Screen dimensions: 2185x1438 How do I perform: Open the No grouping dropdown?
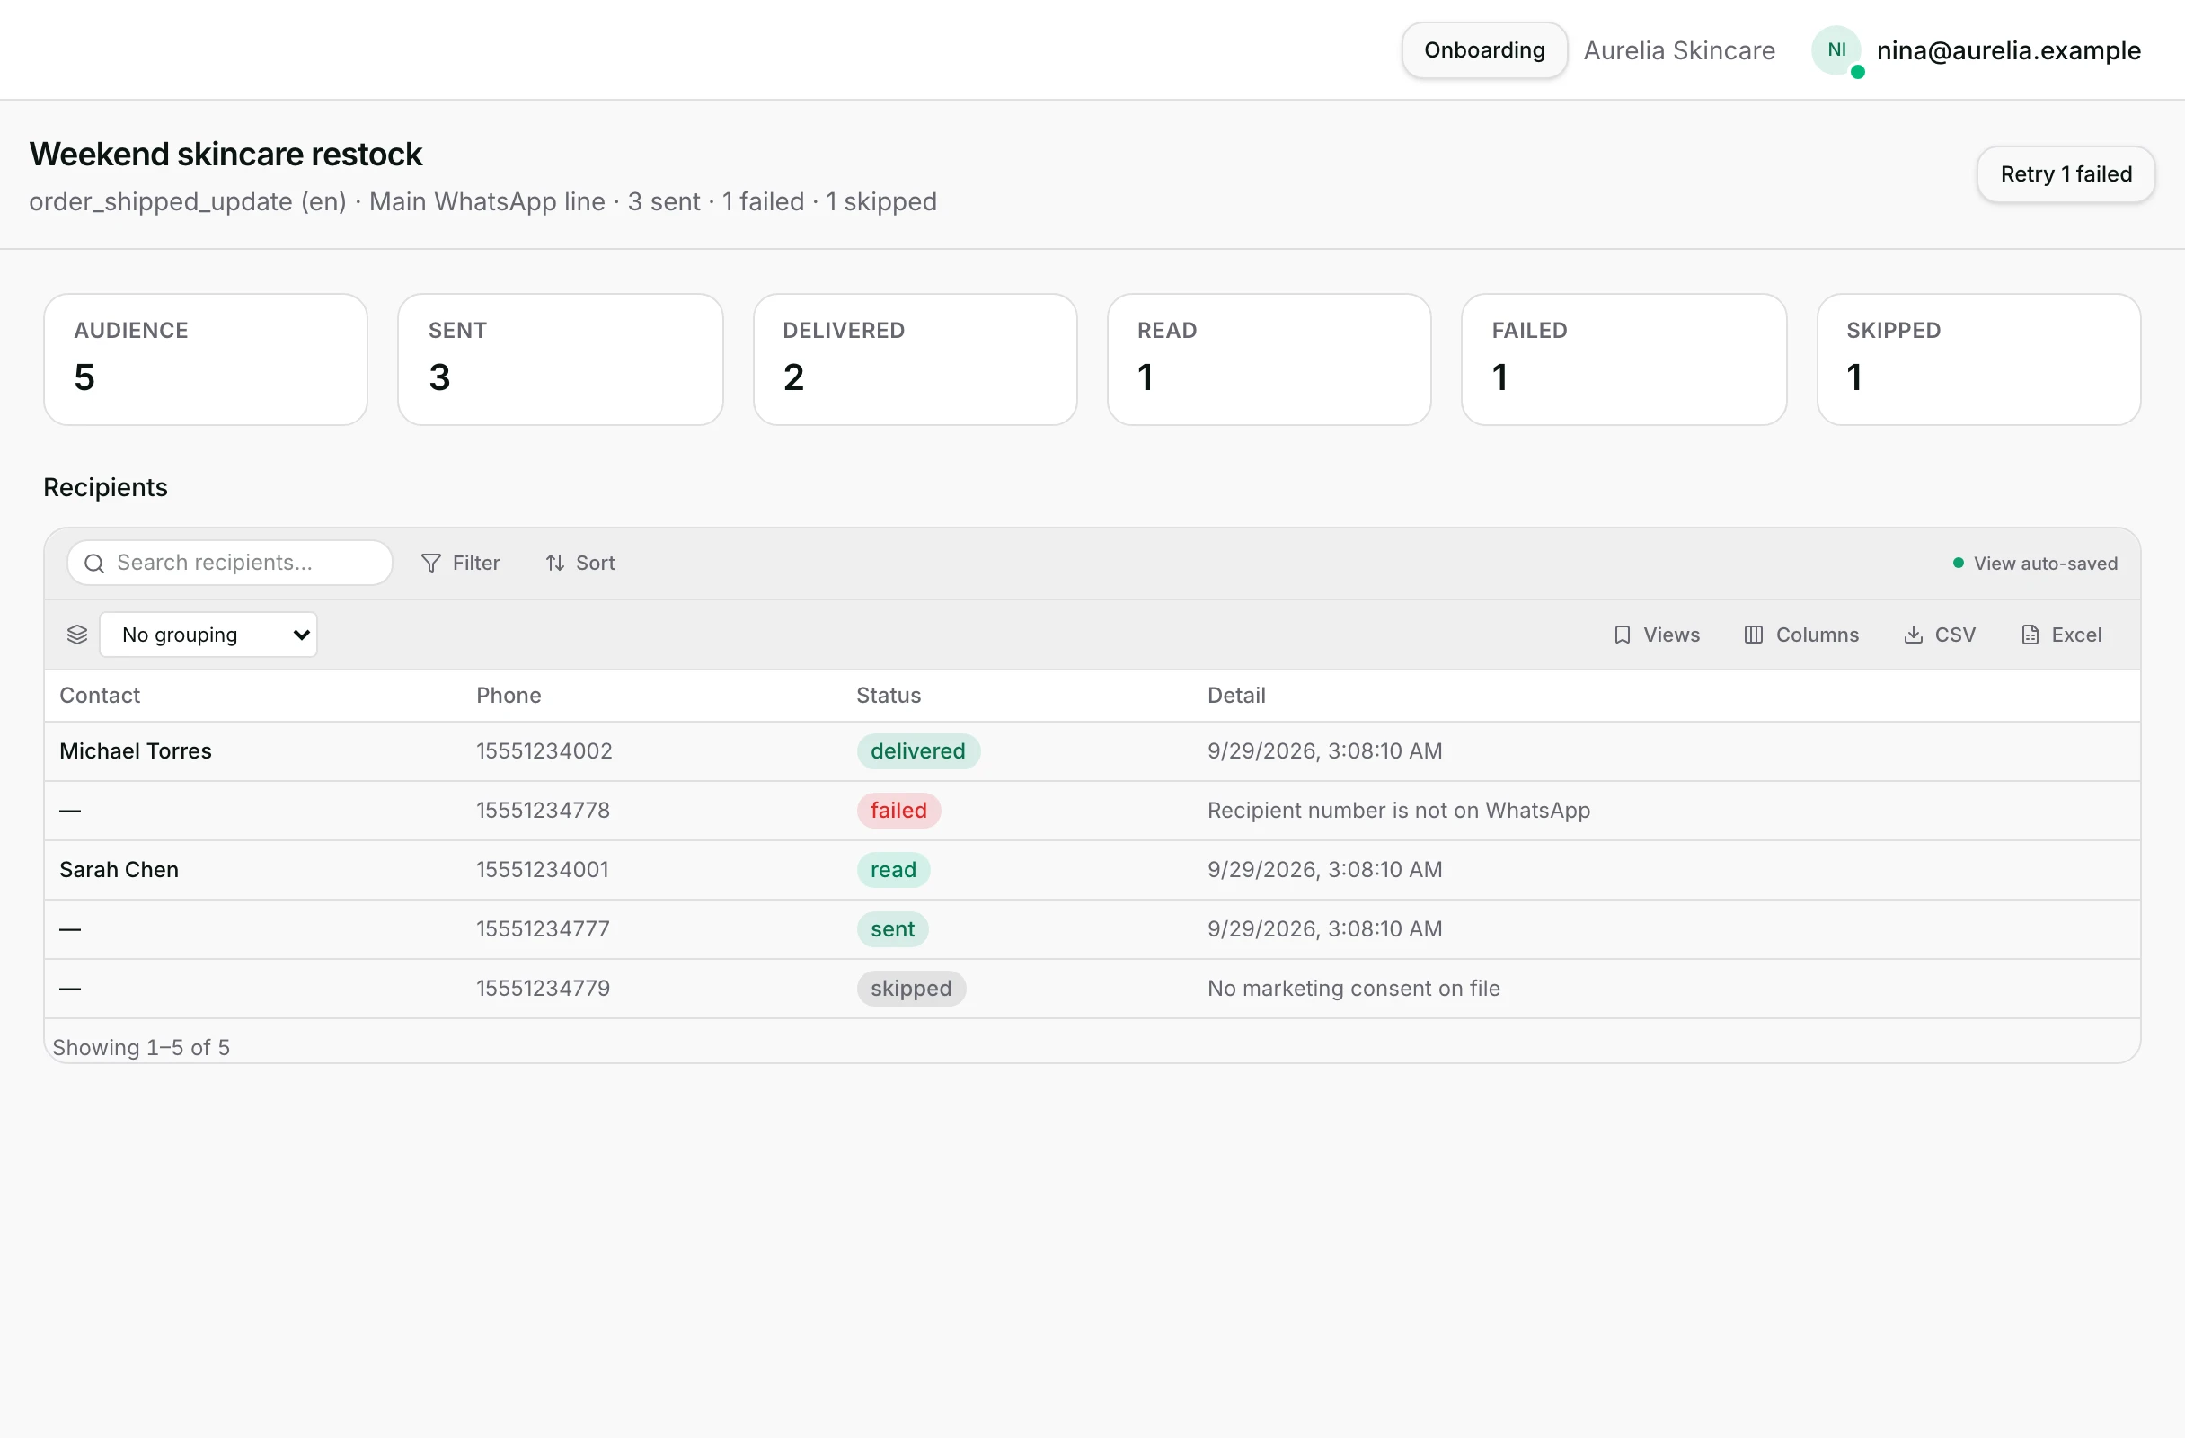point(208,635)
